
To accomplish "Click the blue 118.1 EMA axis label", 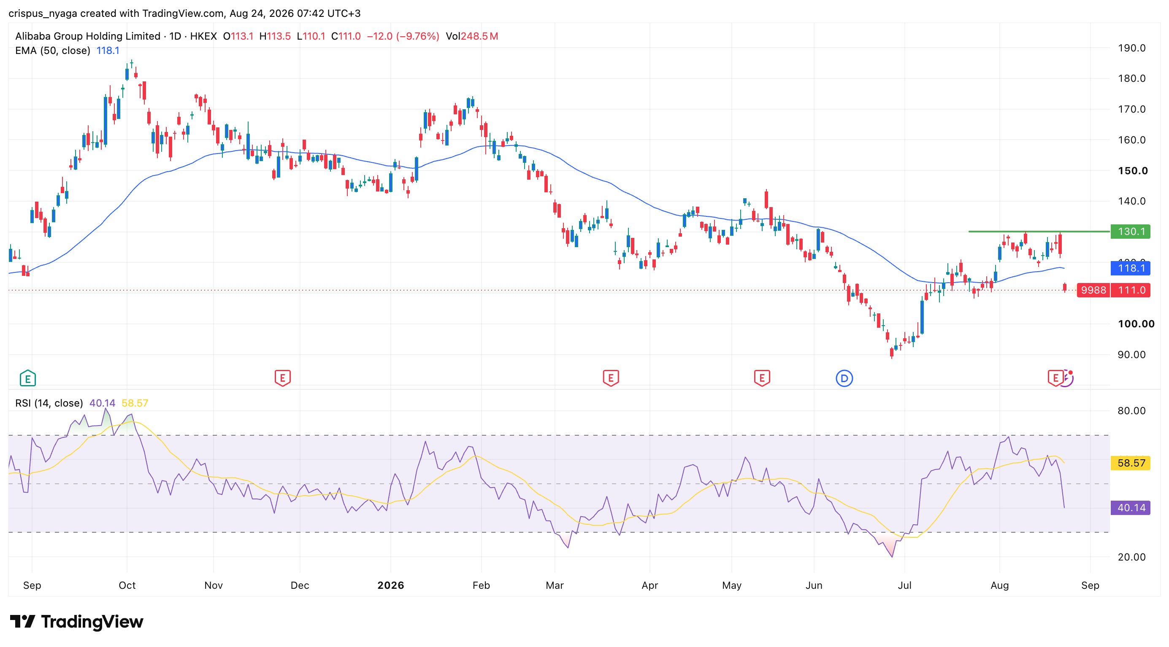I will click(x=1131, y=268).
